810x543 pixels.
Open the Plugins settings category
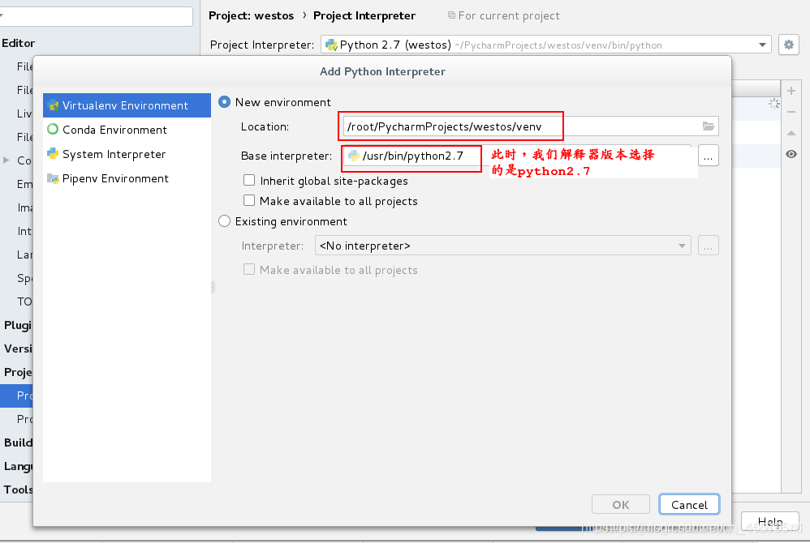click(x=18, y=325)
